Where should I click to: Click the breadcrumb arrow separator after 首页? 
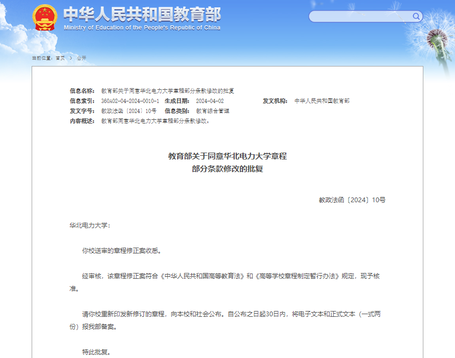pos(71,58)
